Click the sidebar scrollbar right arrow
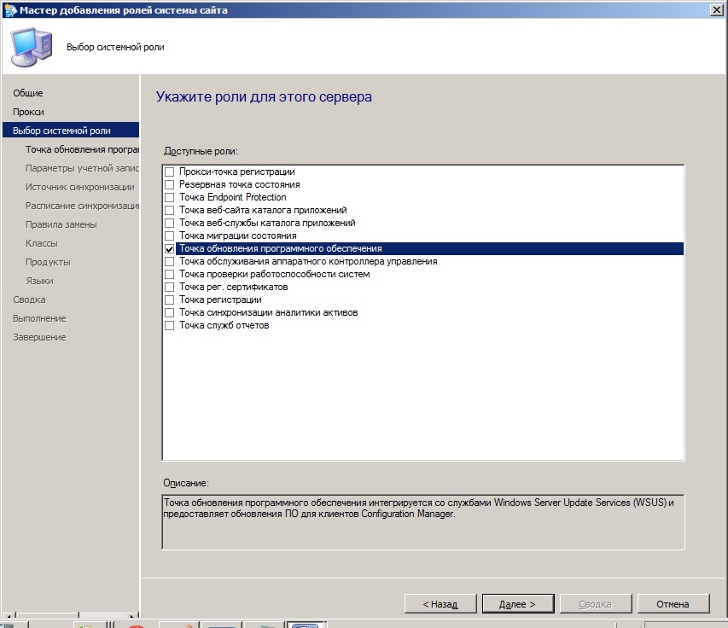Viewport: 728px width, 628px height. click(133, 616)
